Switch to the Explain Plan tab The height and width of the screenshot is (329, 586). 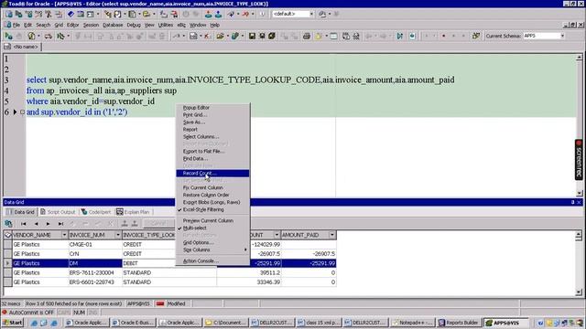coord(133,212)
